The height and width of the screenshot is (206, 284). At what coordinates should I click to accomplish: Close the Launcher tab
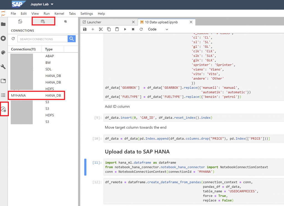point(133,22)
